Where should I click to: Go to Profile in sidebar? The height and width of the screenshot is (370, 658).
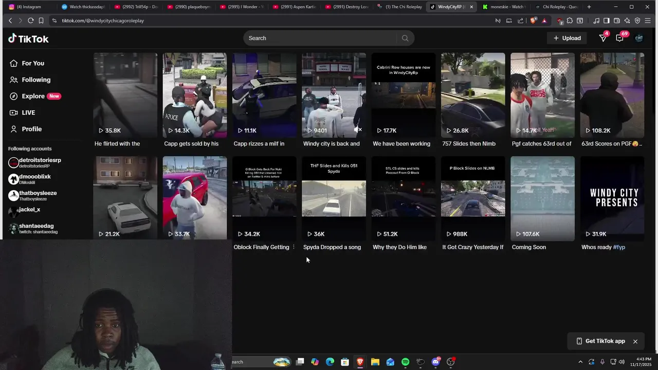[25, 129]
